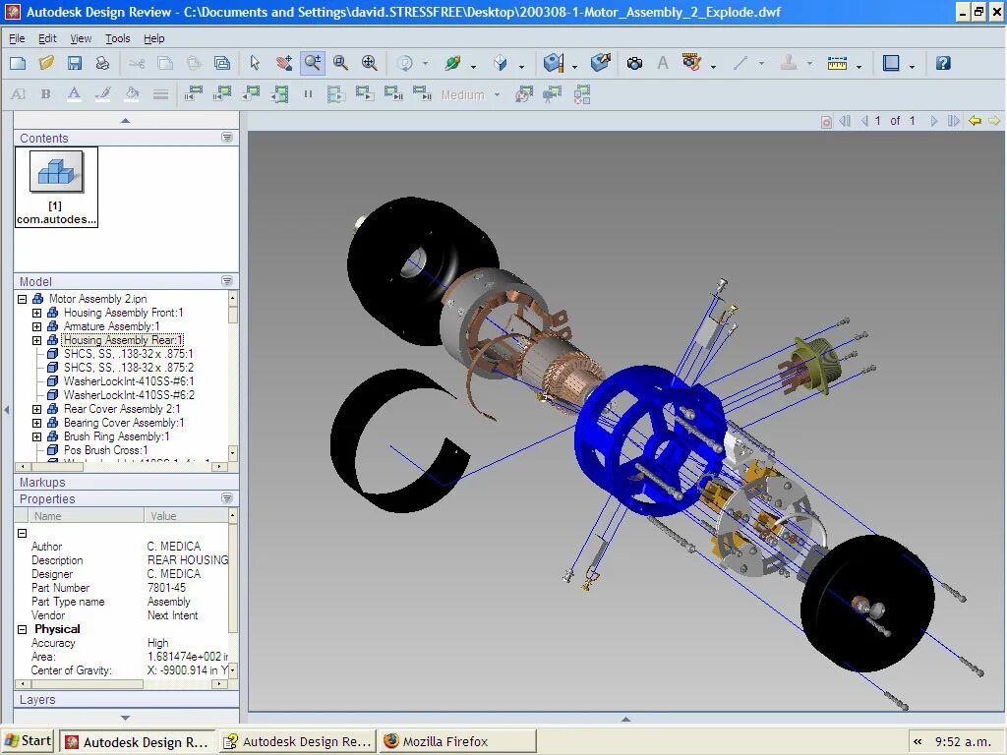The width and height of the screenshot is (1007, 755).
Task: Take a Snapshot with the camera icon
Action: tap(634, 63)
